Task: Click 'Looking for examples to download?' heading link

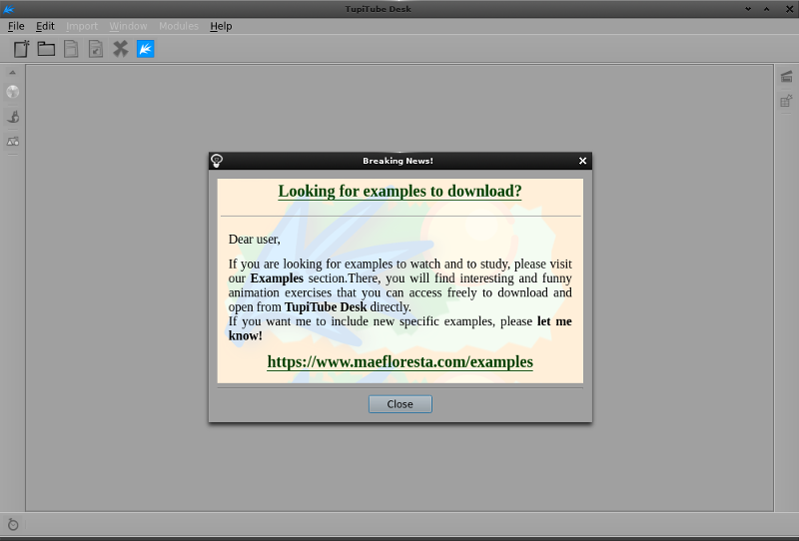Action: point(400,191)
